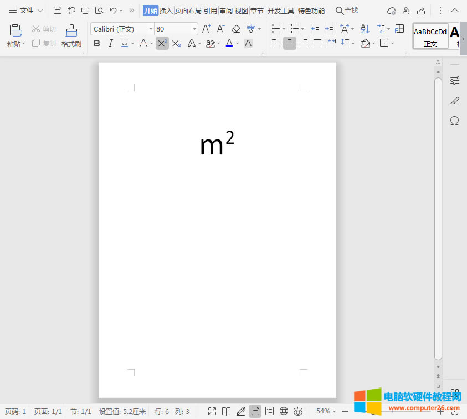Viewport: 467px width, 419px height.
Task: Click the clear formatting eraser icon
Action: [x=236, y=29]
